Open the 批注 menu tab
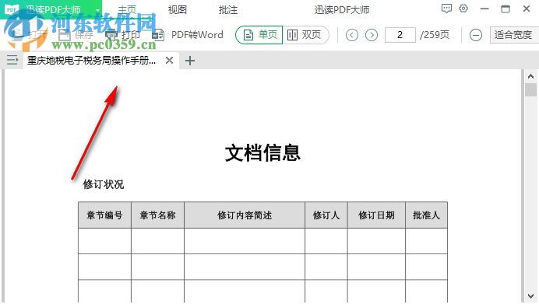Screen dimensions: 539x304 [x=228, y=10]
